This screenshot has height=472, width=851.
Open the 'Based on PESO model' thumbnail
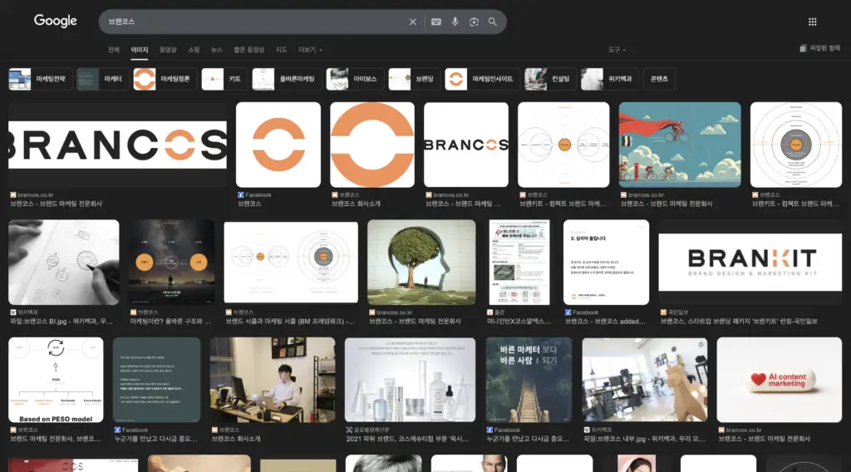[x=56, y=380]
